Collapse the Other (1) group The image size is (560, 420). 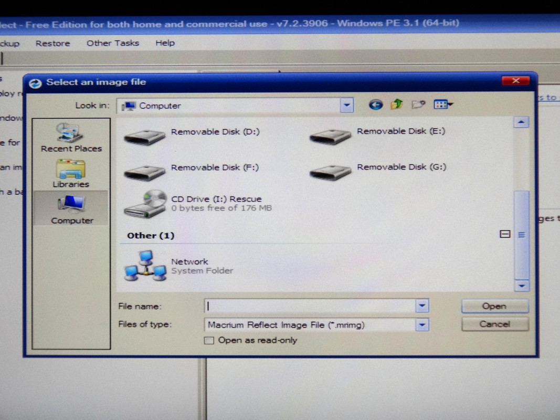click(505, 234)
